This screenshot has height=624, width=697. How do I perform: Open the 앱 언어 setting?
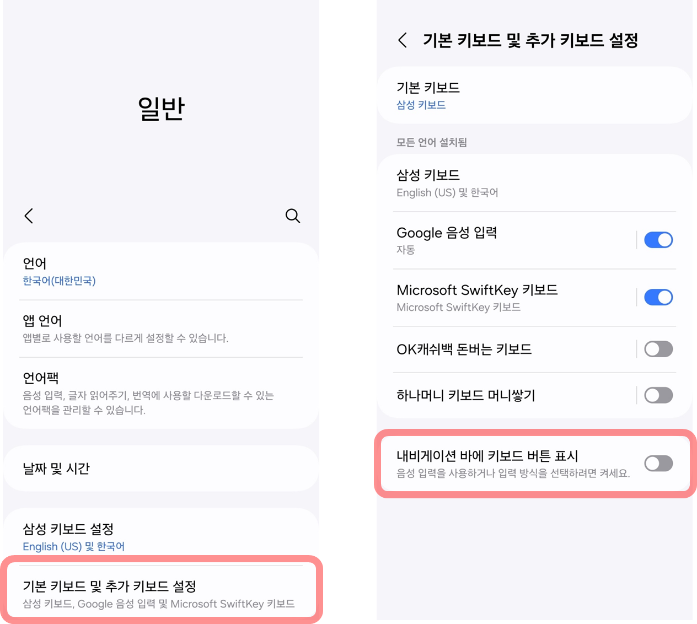coord(161,329)
